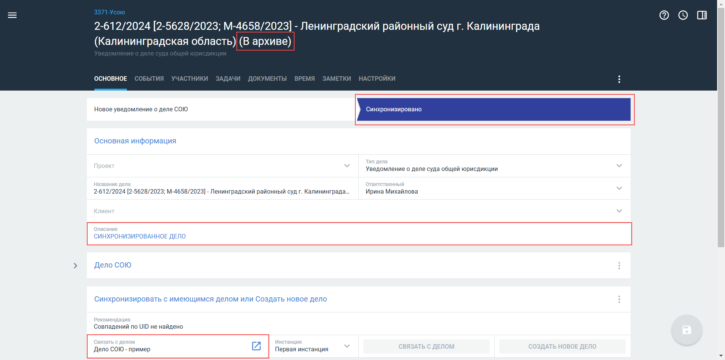Viewport: 725px width, 360px height.
Task: Switch to the ЗАМЕТКИ tab
Action: point(337,78)
